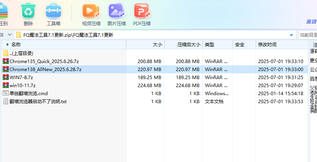Click the 删除 recycle bin icon

tap(28, 10)
